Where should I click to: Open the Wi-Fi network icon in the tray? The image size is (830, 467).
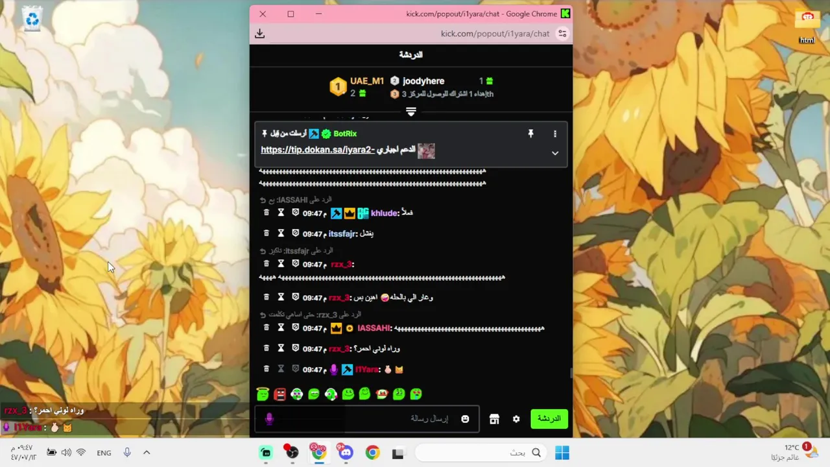[81, 453]
